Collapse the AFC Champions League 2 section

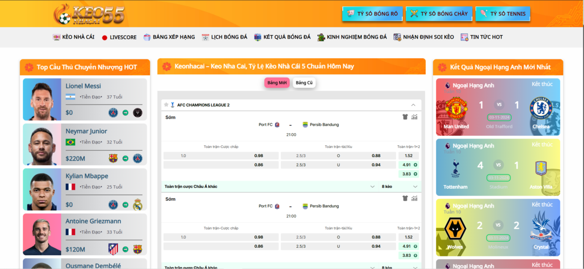(x=413, y=105)
